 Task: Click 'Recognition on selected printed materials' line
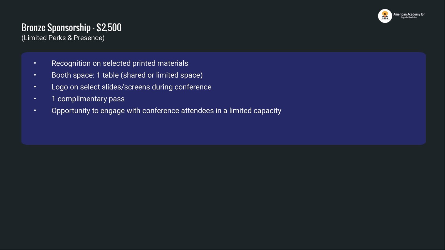(x=120, y=63)
